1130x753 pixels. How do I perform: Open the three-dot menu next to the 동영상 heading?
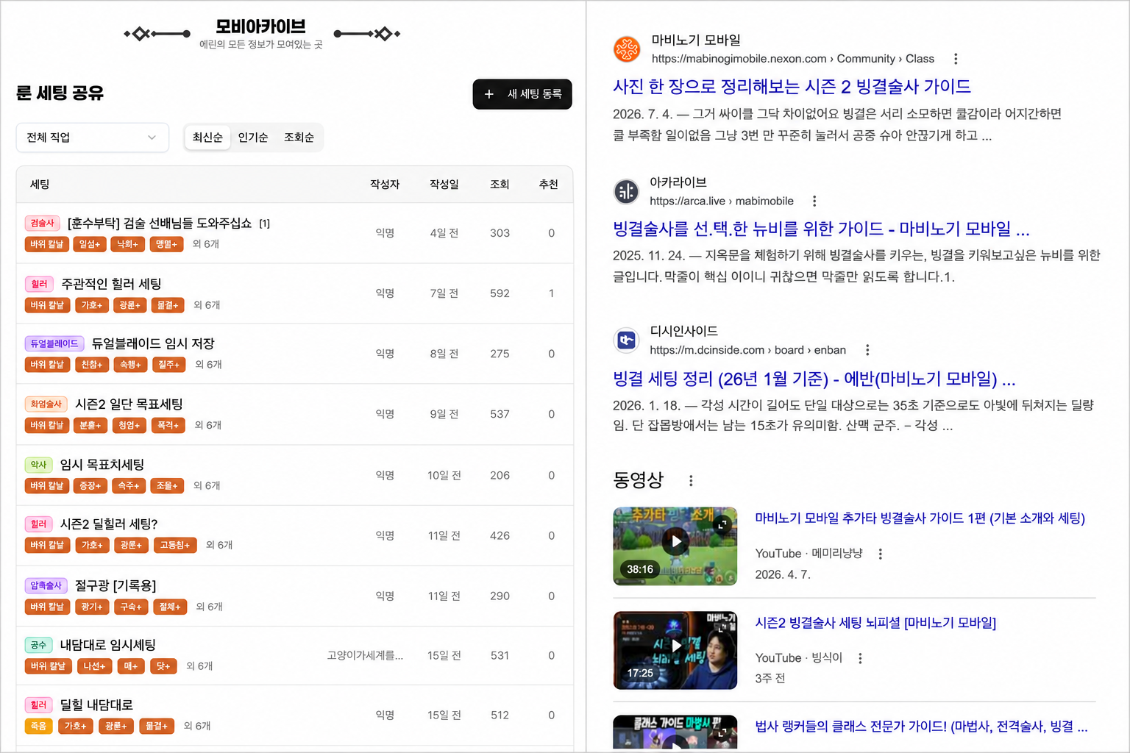690,481
